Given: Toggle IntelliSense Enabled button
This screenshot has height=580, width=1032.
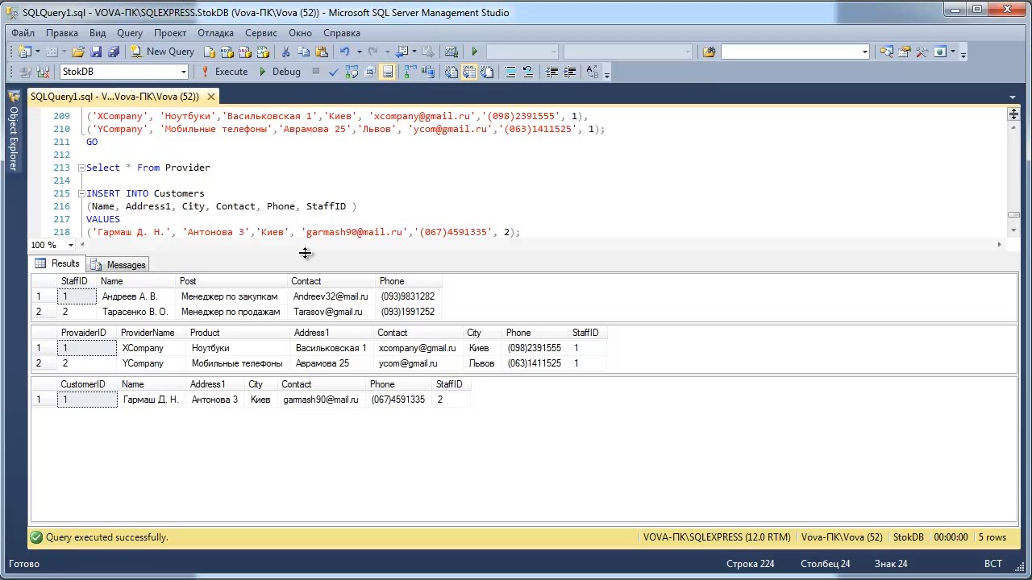Looking at the screenshot, I should pos(387,72).
